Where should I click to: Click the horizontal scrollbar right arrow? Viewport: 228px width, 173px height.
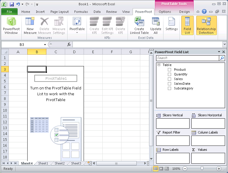coord(145,163)
